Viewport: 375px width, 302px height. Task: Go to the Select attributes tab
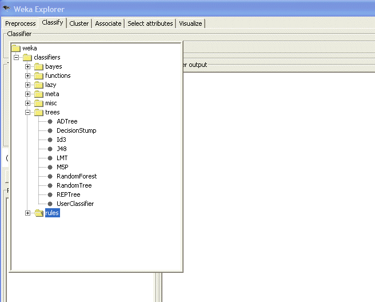150,23
